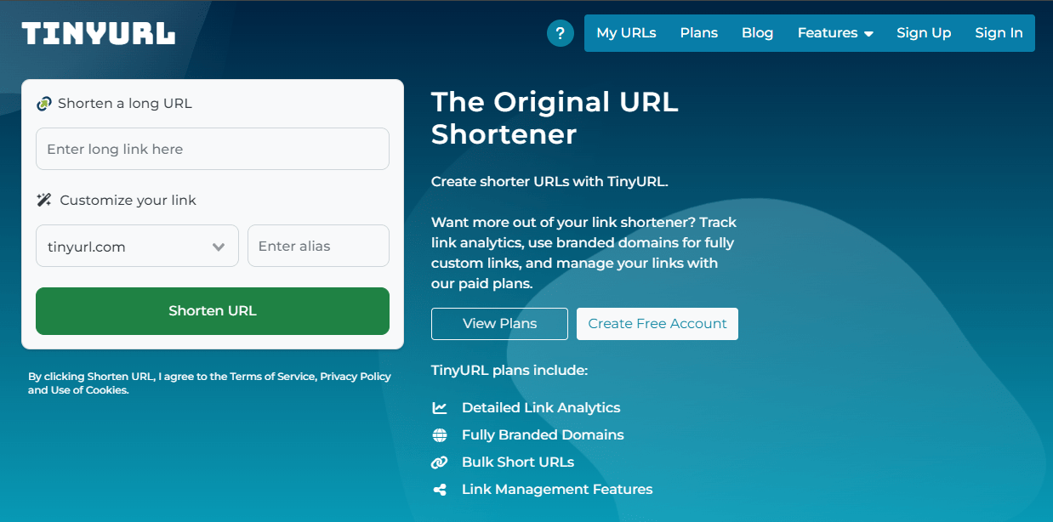Click the Fully Branded Domains text

pyautogui.click(x=543, y=435)
